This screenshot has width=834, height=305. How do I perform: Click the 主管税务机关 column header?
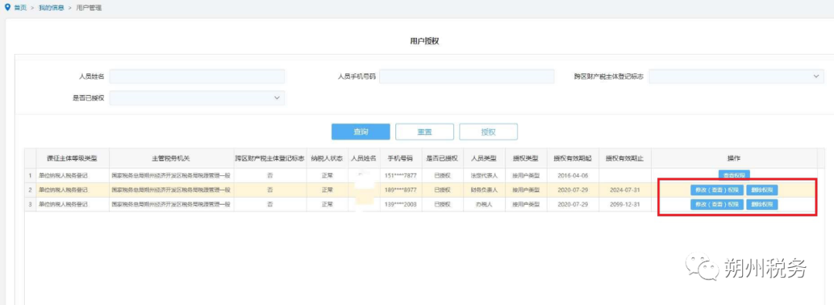click(171, 158)
